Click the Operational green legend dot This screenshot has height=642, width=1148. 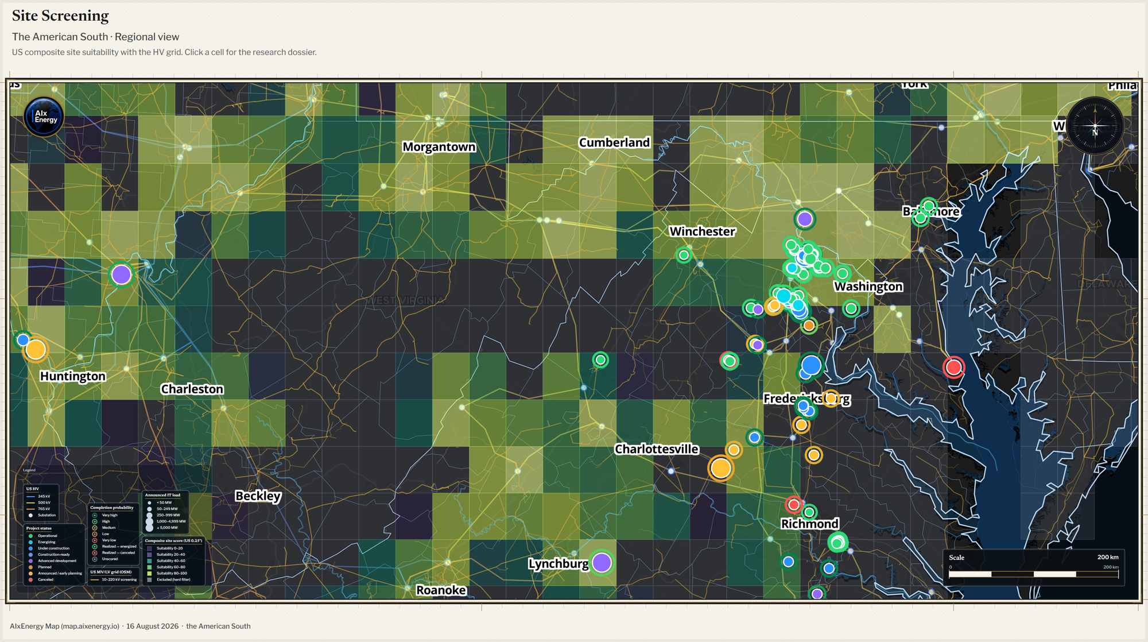[30, 536]
